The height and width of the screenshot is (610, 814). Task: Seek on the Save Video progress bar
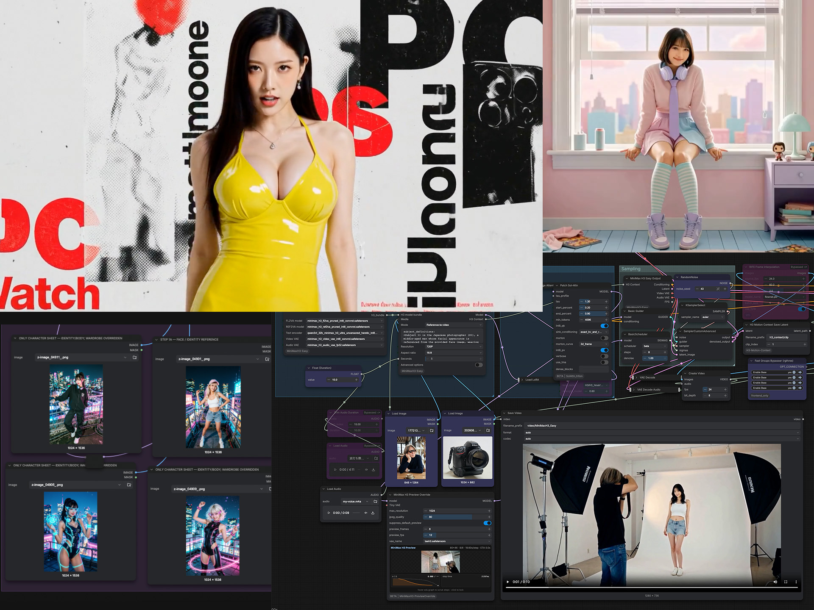651,588
